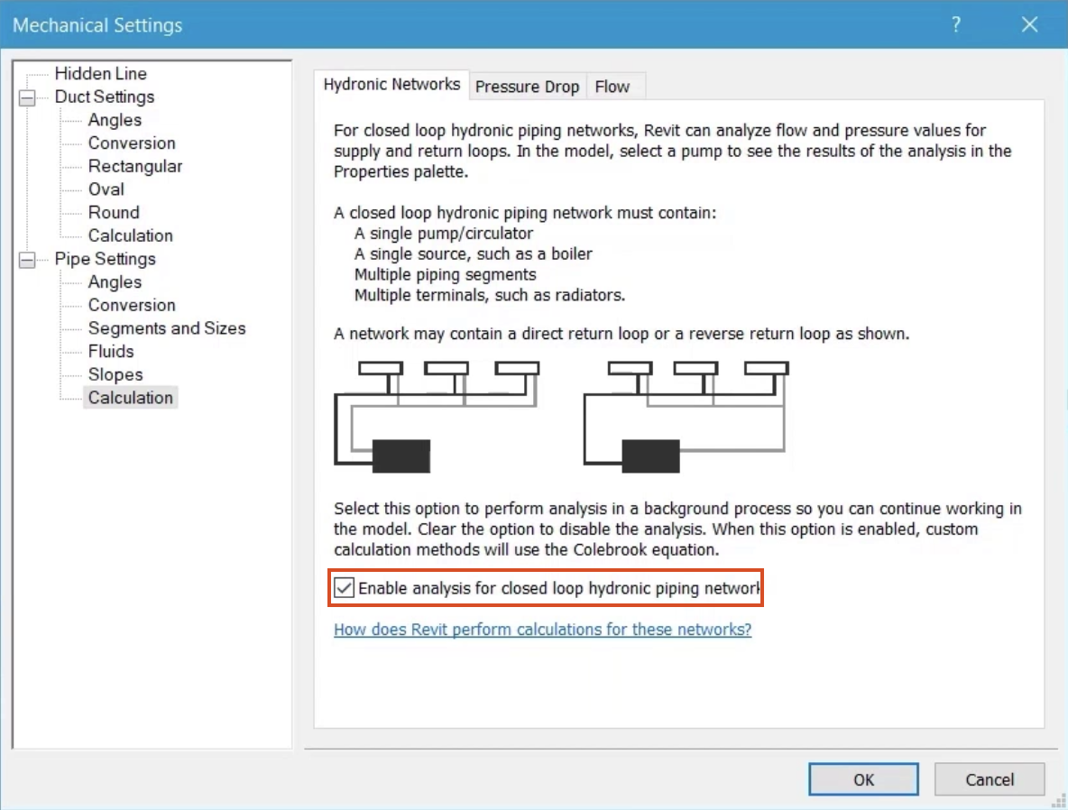Toggle the closed loop hydronic analysis checkbox
The image size is (1068, 810).
(344, 588)
